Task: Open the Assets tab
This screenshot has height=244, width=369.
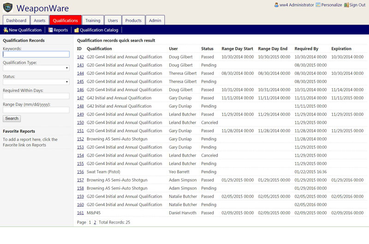Action: 40,20
